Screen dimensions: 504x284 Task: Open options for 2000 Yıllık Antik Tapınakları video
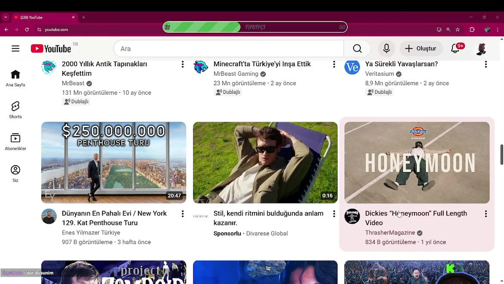[x=183, y=64]
